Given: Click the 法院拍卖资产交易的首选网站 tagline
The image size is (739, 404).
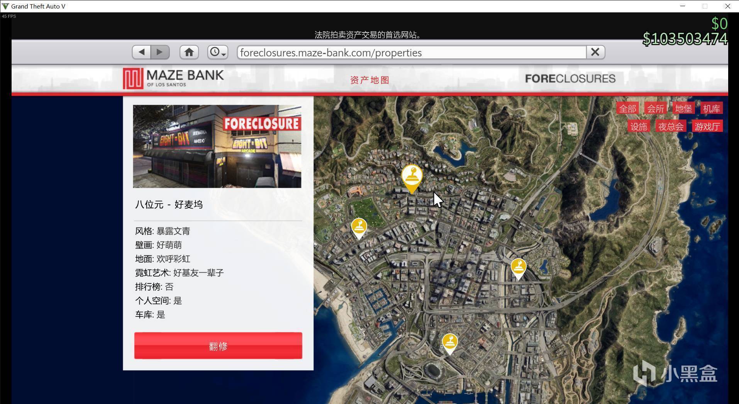Looking at the screenshot, I should [x=368, y=35].
